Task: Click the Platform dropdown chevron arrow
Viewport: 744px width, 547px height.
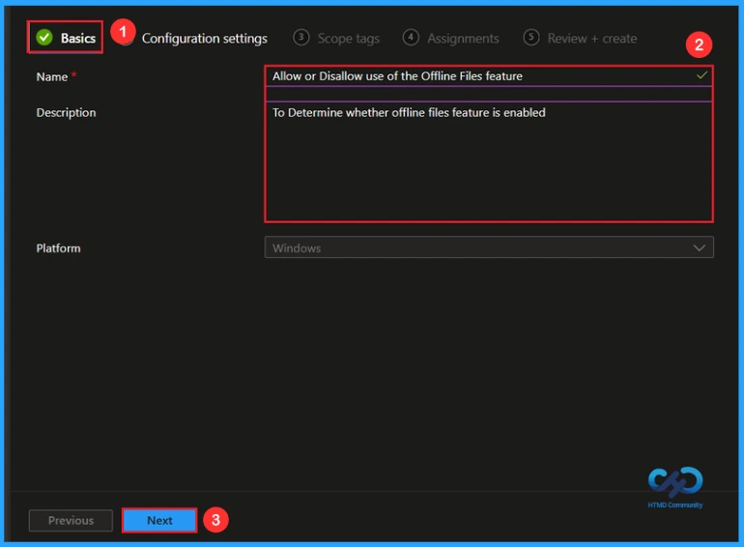Action: [x=699, y=247]
